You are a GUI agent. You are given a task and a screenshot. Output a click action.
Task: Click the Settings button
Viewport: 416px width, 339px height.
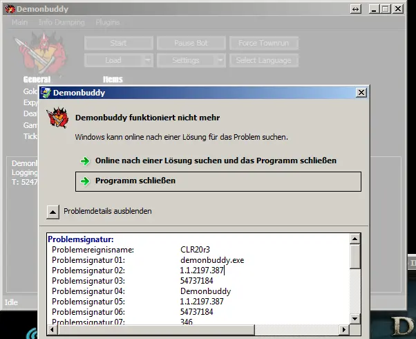pos(186,60)
